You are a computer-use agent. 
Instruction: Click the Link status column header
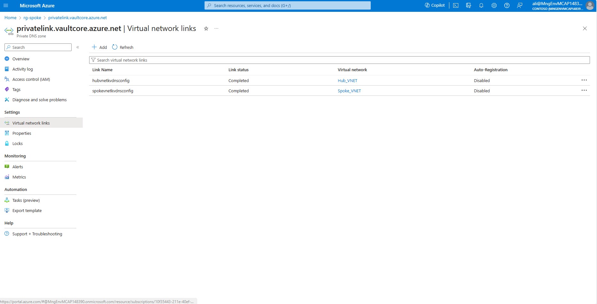(238, 70)
